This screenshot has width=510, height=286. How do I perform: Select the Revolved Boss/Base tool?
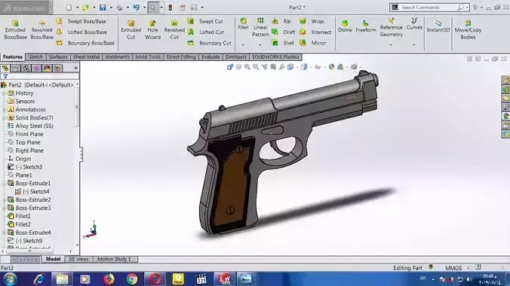tap(42, 29)
